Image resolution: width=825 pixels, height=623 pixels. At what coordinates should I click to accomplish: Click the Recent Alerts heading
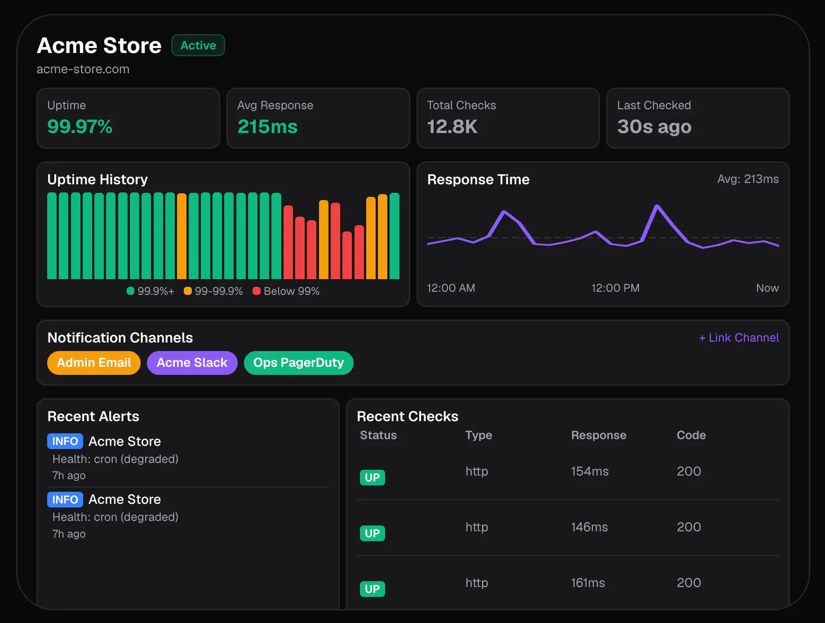[93, 416]
